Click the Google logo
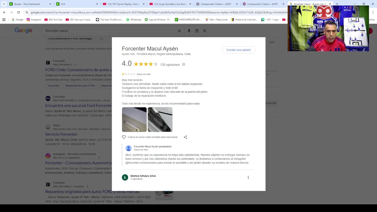The image size is (377, 212). coord(23,30)
